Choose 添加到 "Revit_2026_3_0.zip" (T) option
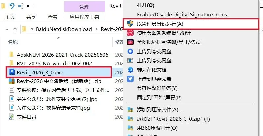The height and width of the screenshot is (136, 263). pyautogui.click(x=173, y=119)
